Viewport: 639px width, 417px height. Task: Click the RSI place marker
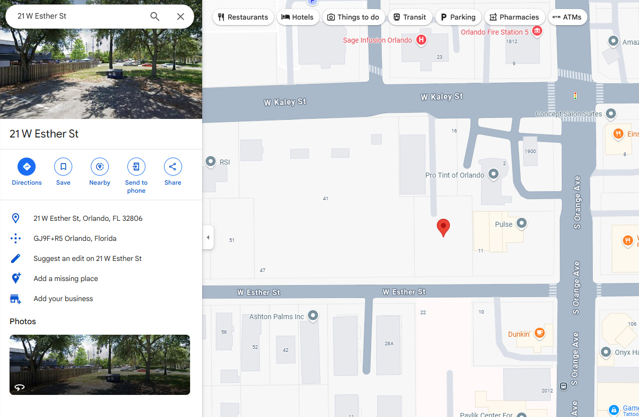(211, 162)
